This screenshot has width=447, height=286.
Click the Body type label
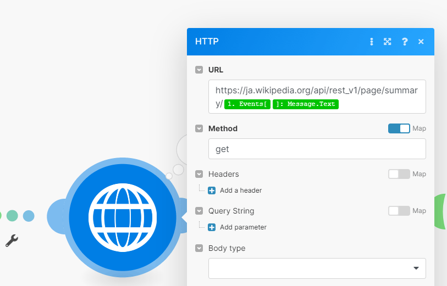pos(227,248)
